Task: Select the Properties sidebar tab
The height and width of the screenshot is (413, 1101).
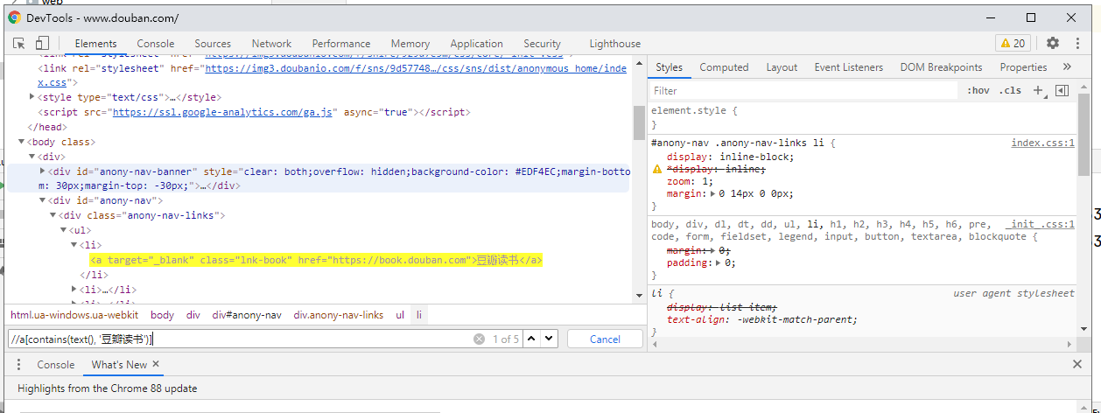Action: pyautogui.click(x=1023, y=66)
